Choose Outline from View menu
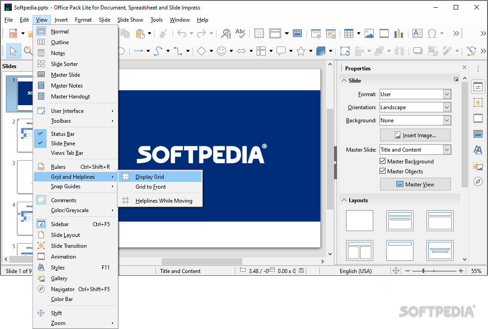Screen dimensions: 488x329 coord(75,42)
